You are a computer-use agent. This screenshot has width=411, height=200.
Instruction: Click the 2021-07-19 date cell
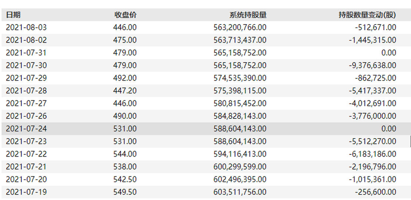click(26, 192)
